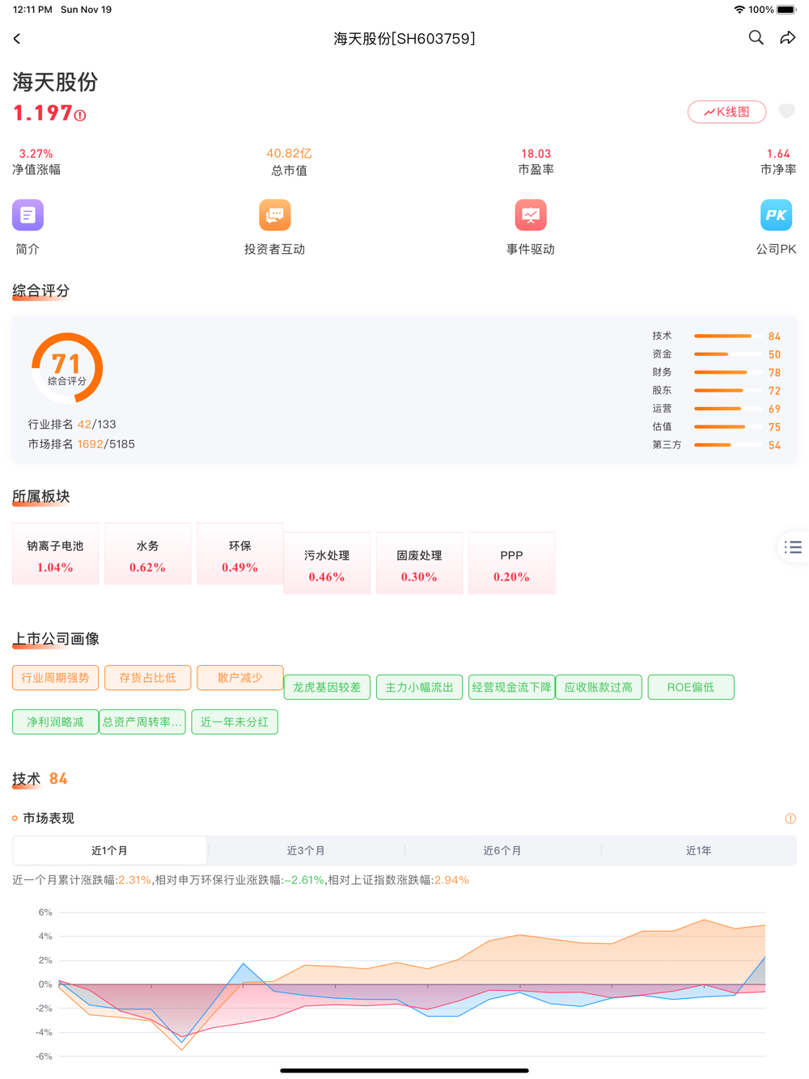Tap the 第三方 score value 54
Image resolution: width=809 pixels, height=1079 pixels.
click(x=774, y=445)
